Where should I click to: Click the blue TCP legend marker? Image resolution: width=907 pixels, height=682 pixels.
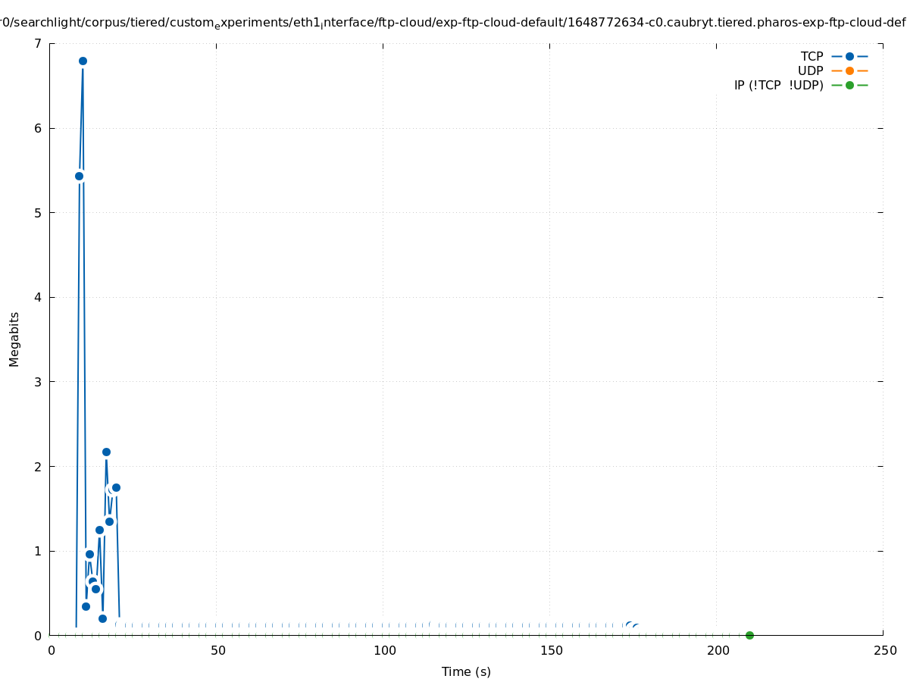point(849,56)
